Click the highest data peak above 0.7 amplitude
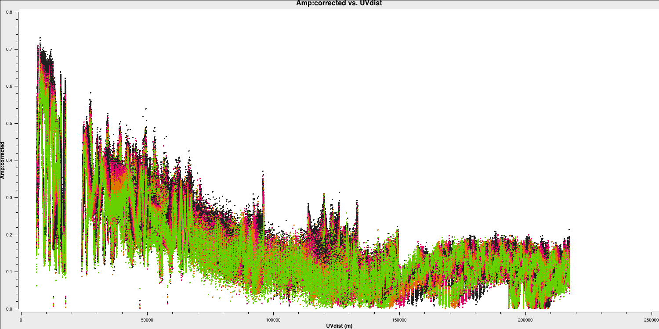659x329 pixels. pyautogui.click(x=40, y=39)
